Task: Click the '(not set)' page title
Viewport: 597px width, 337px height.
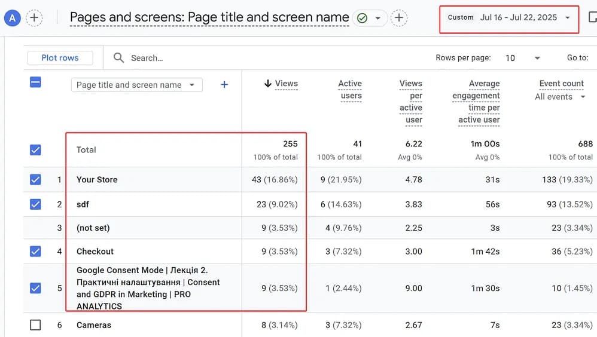Action: click(x=93, y=228)
